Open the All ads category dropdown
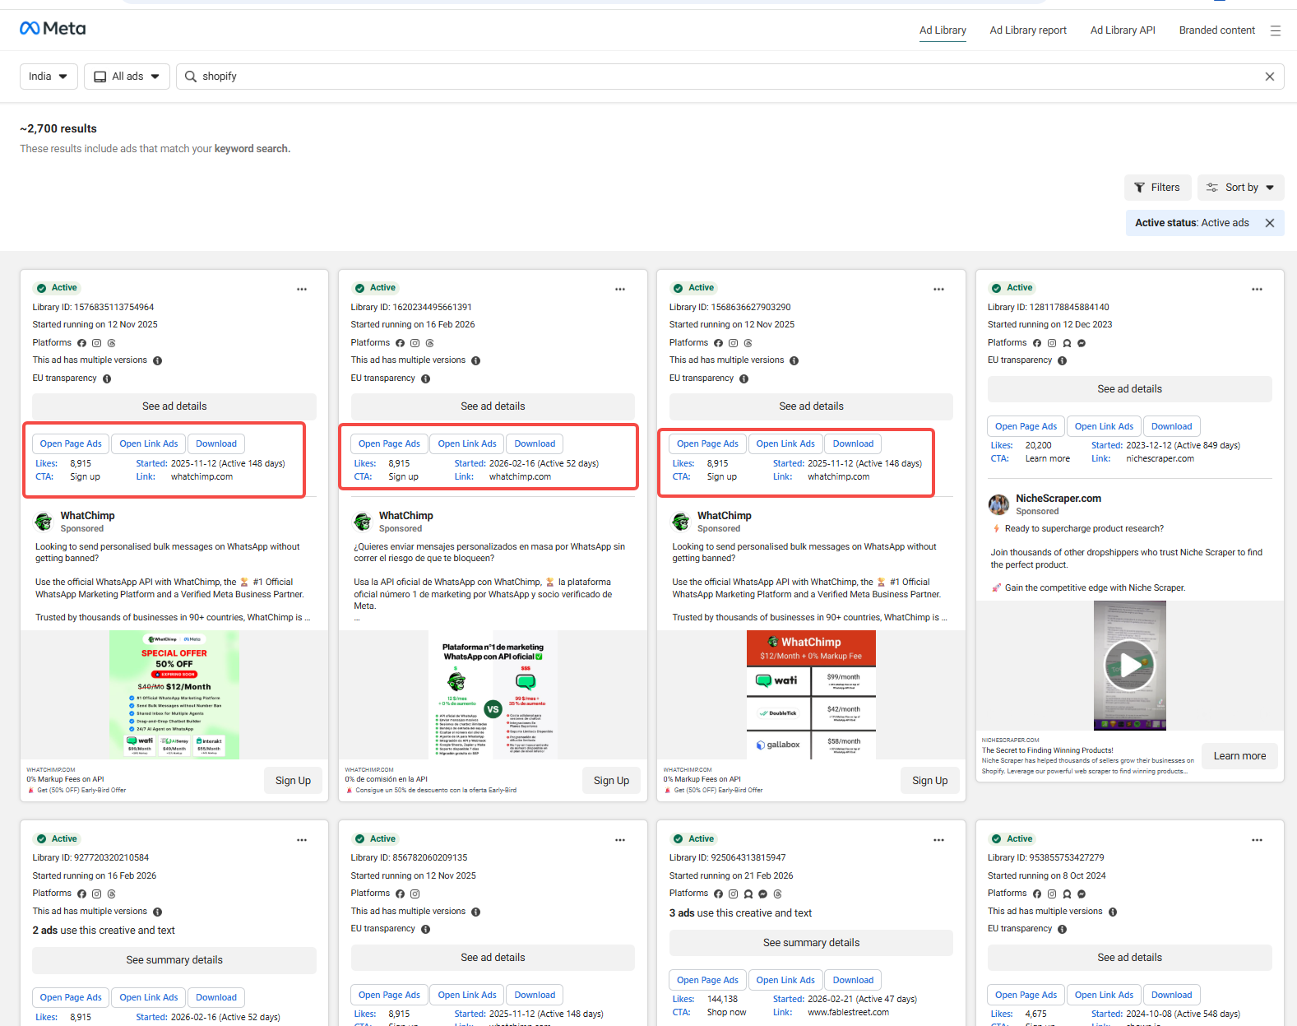This screenshot has height=1026, width=1297. click(127, 77)
